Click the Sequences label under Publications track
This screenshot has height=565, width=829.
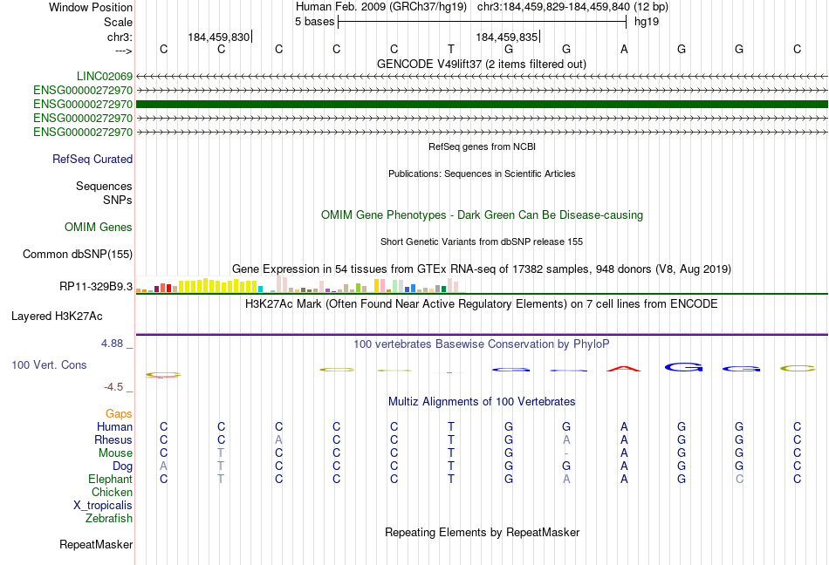point(104,186)
